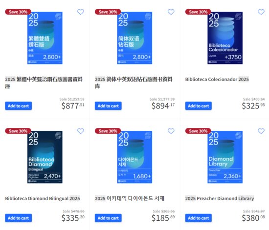
Task: Open the Biblioteca Diamond 2,470+ cover
Action: [x=45, y=157]
